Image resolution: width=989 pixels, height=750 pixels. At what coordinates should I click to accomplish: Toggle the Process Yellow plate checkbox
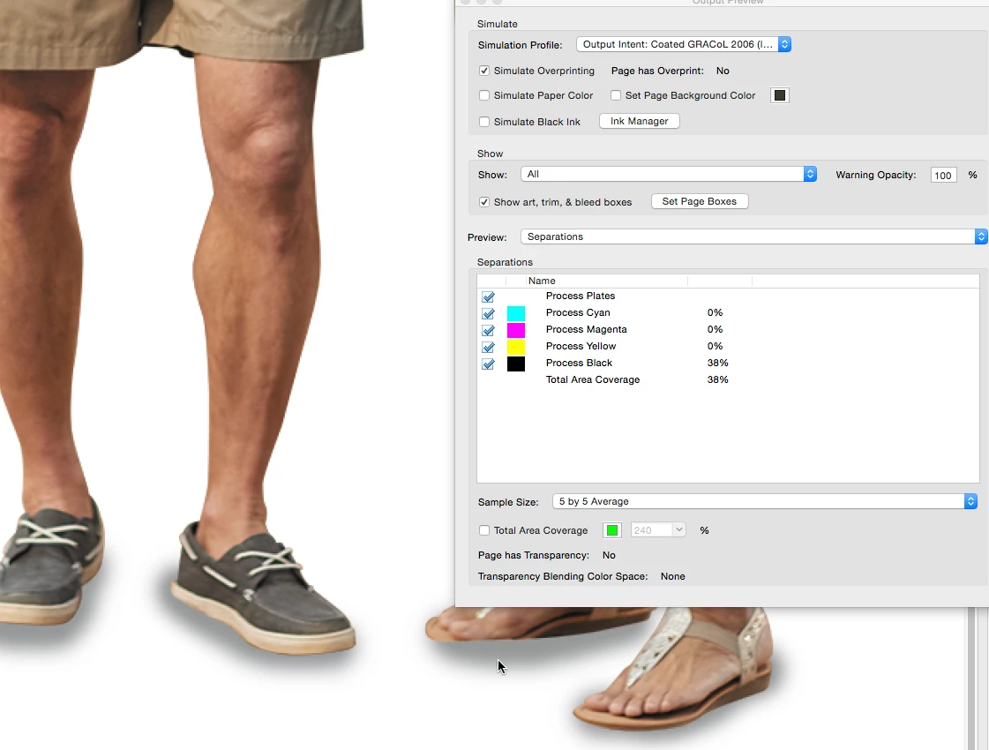click(488, 347)
